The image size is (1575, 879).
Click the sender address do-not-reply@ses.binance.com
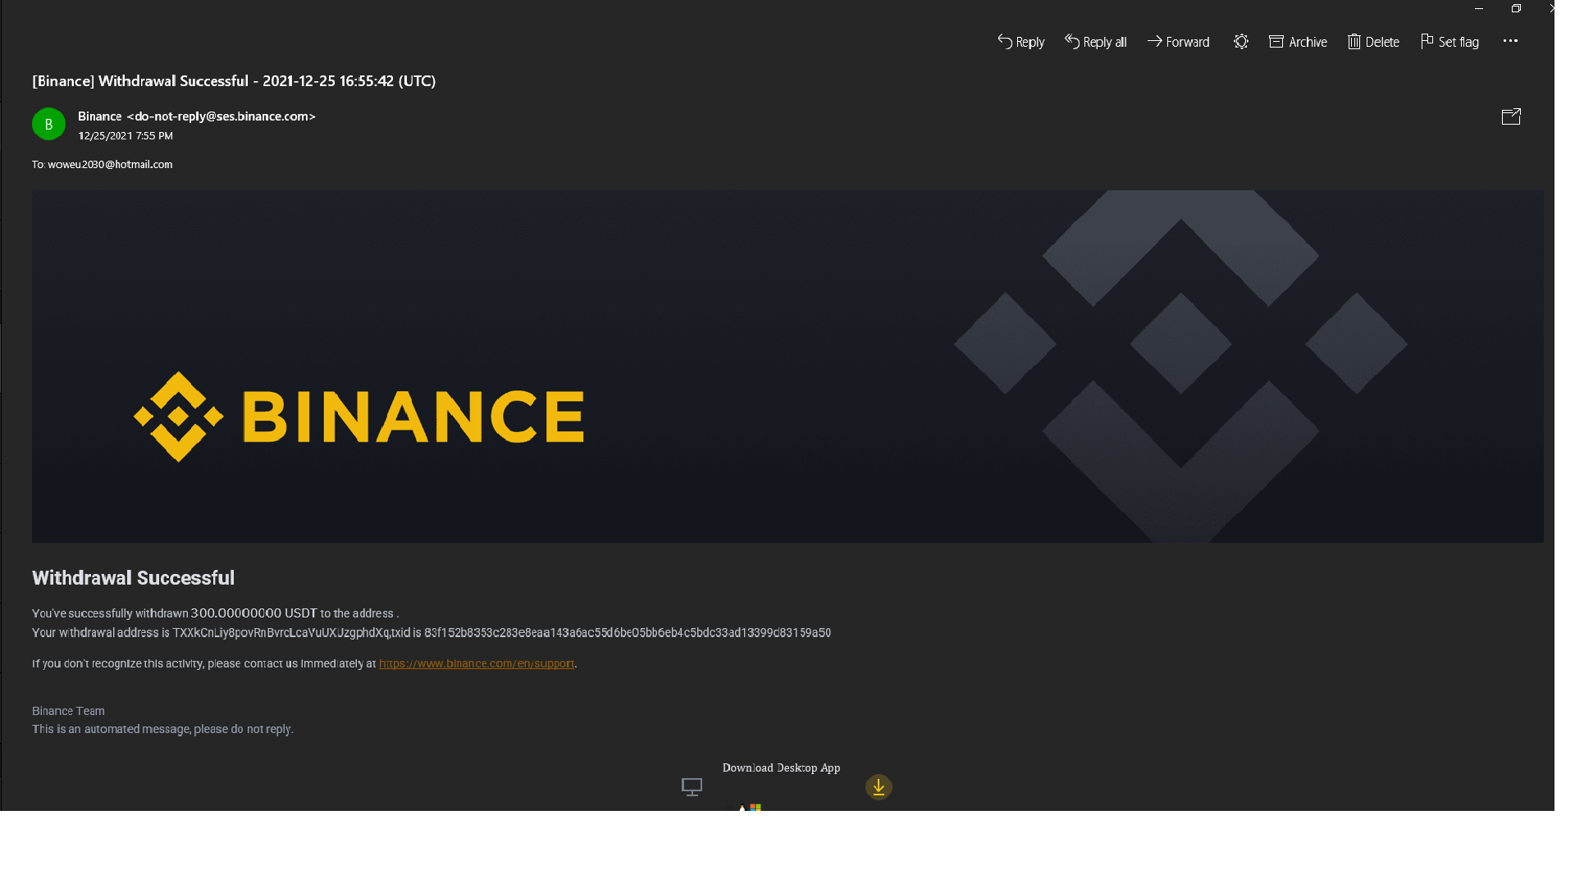(221, 116)
